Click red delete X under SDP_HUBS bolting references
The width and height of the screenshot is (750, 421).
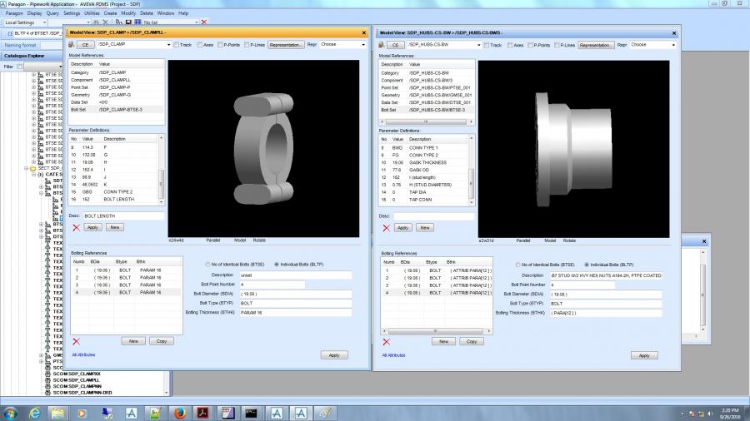pyautogui.click(x=386, y=342)
